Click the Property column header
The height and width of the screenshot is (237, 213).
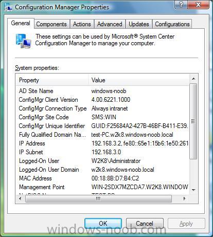(52, 80)
